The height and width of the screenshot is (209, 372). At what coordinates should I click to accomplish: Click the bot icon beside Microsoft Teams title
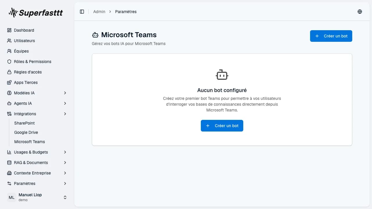[x=95, y=35]
